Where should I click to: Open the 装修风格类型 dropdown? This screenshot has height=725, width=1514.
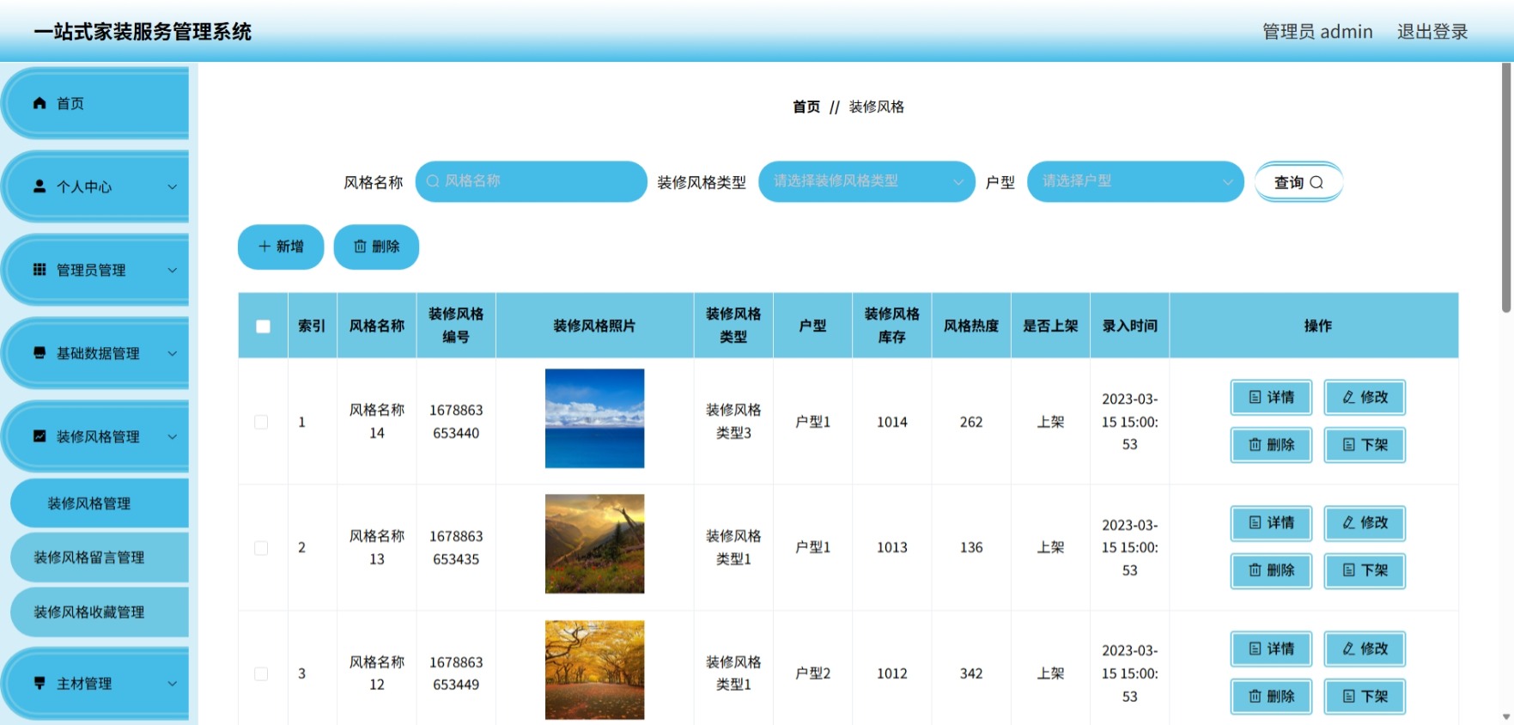point(866,181)
